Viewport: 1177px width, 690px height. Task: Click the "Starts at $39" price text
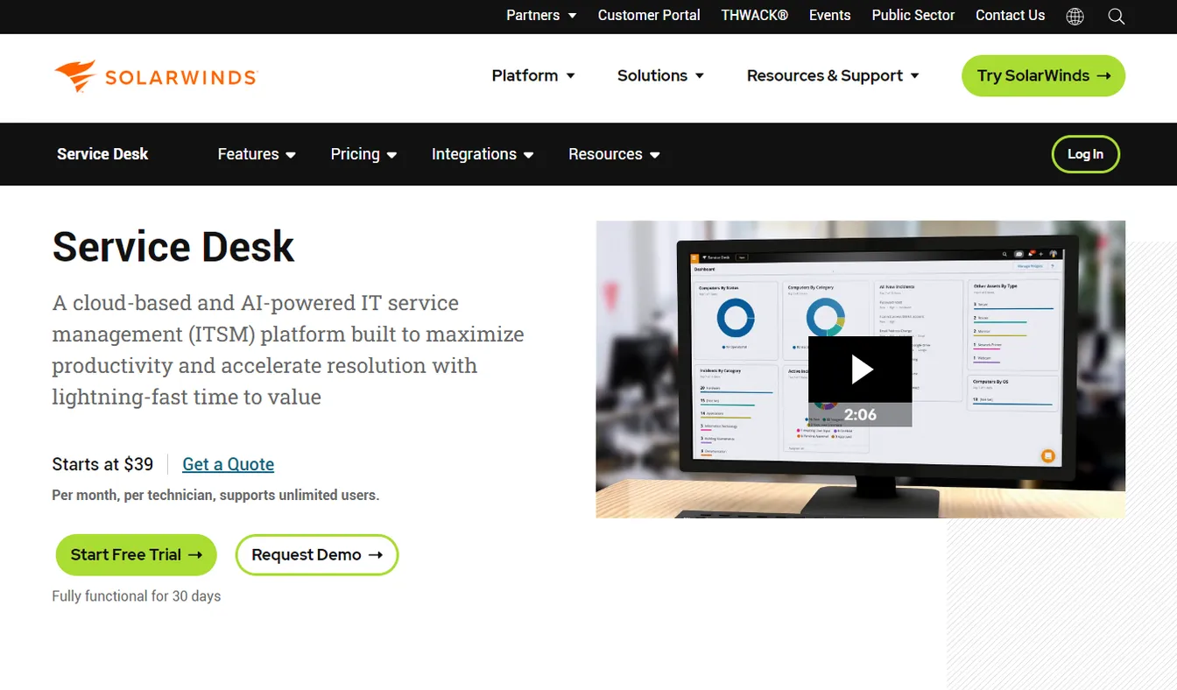pos(102,464)
